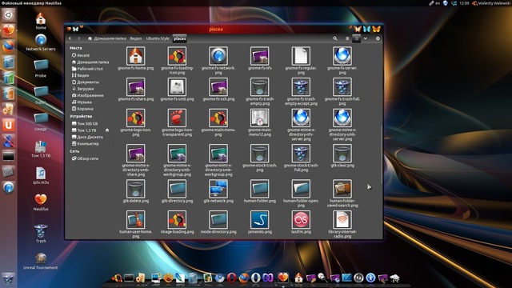Click the search icon in Nautilus toolbar
The width and height of the screenshot is (512, 288).
pos(335,38)
